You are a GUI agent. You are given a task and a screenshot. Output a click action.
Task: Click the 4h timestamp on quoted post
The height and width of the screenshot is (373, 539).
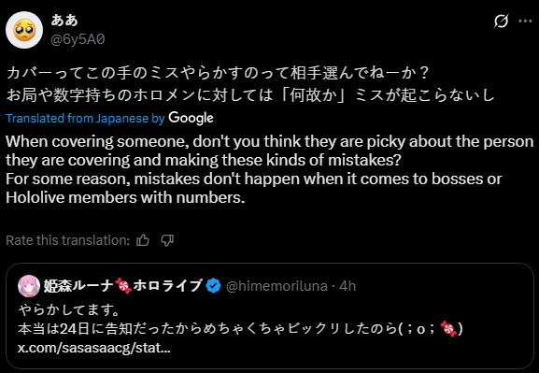point(348,286)
